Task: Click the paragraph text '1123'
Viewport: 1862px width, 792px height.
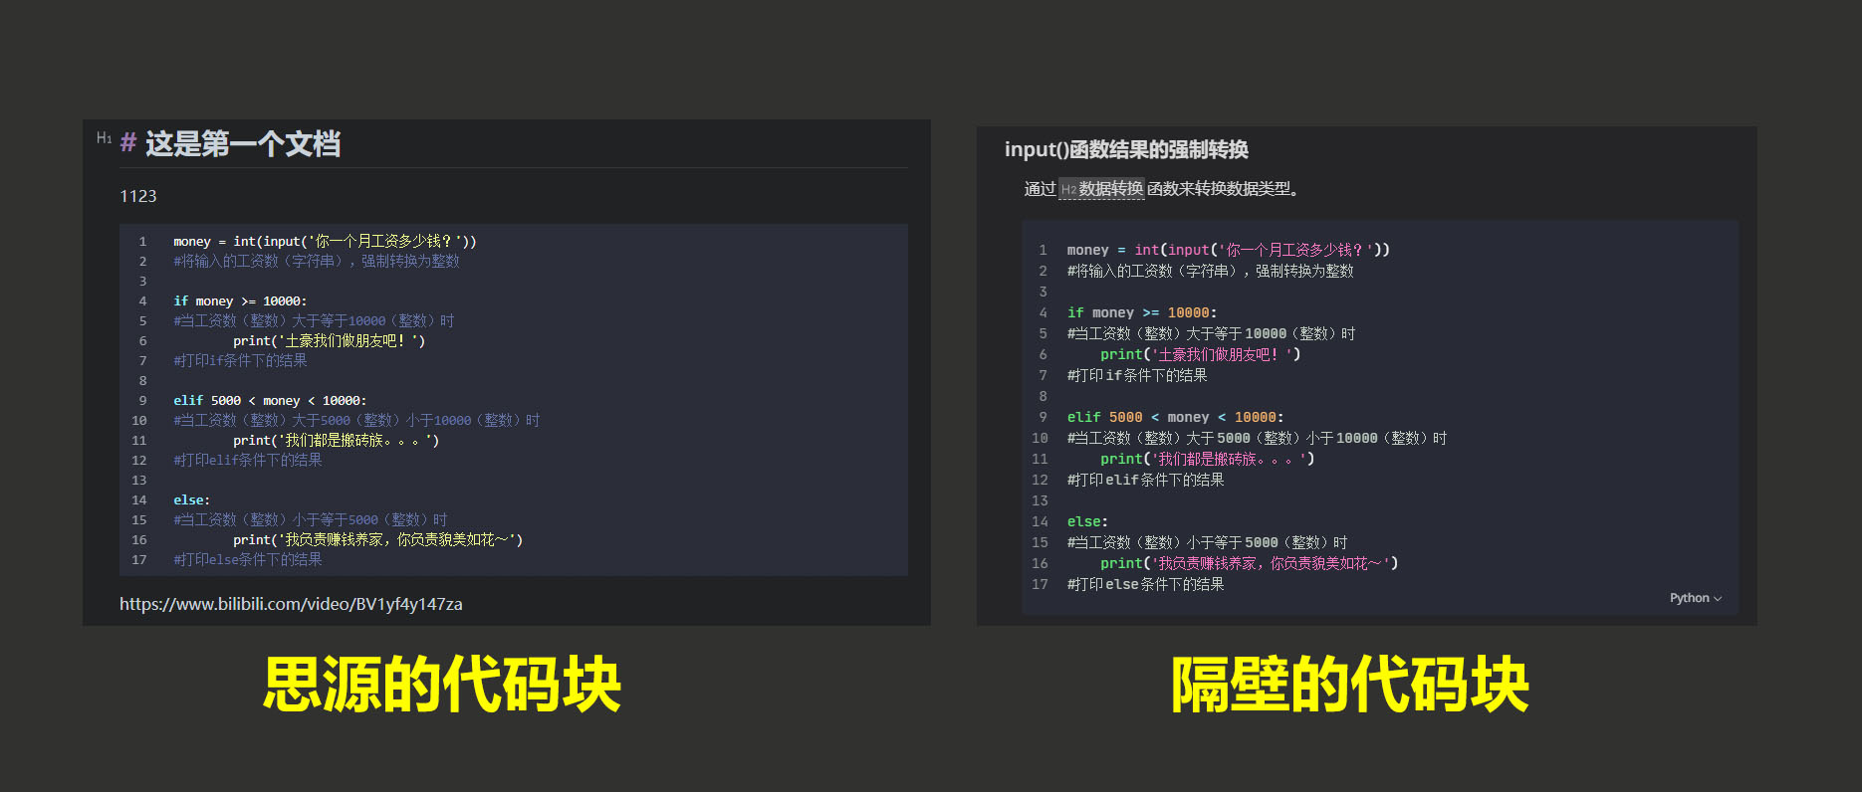Action: [138, 196]
